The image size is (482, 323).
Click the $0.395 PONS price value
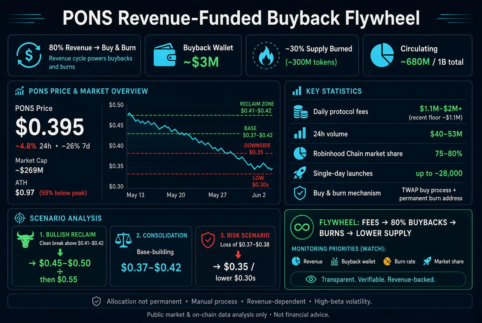[x=50, y=127]
